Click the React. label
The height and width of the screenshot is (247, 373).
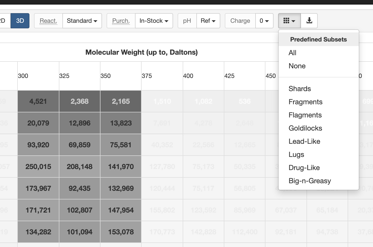48,21
